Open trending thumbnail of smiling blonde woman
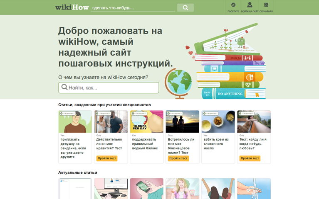The image size is (319, 199). 183,189
